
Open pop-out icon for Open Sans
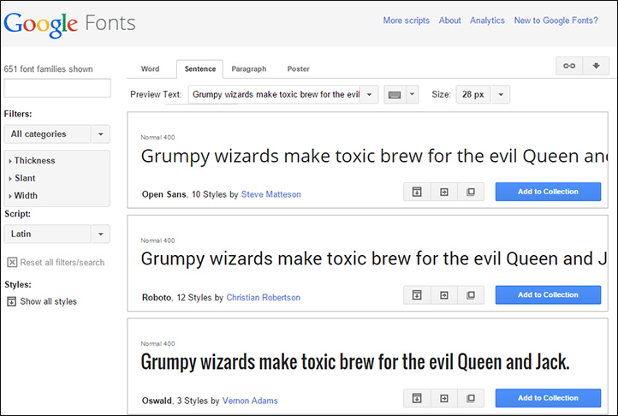pyautogui.click(x=471, y=192)
